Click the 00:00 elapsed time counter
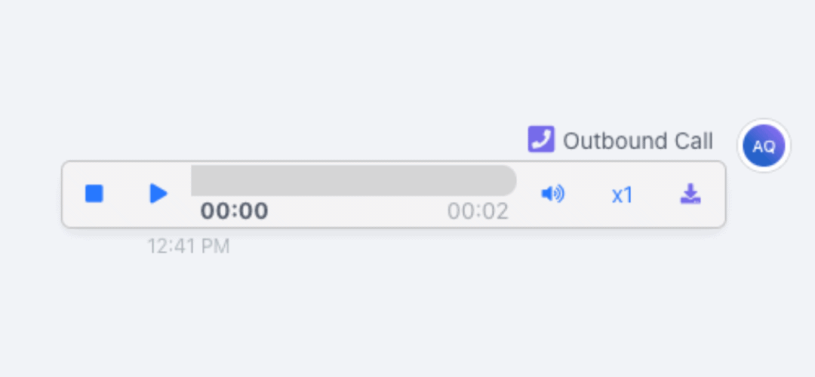This screenshot has width=815, height=377. point(235,211)
